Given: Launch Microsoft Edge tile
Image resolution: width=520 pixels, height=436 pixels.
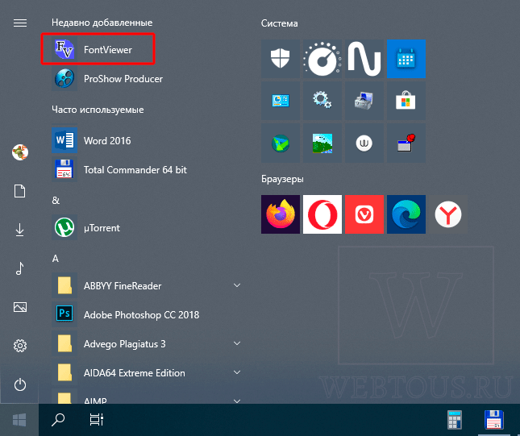Looking at the screenshot, I should (406, 214).
